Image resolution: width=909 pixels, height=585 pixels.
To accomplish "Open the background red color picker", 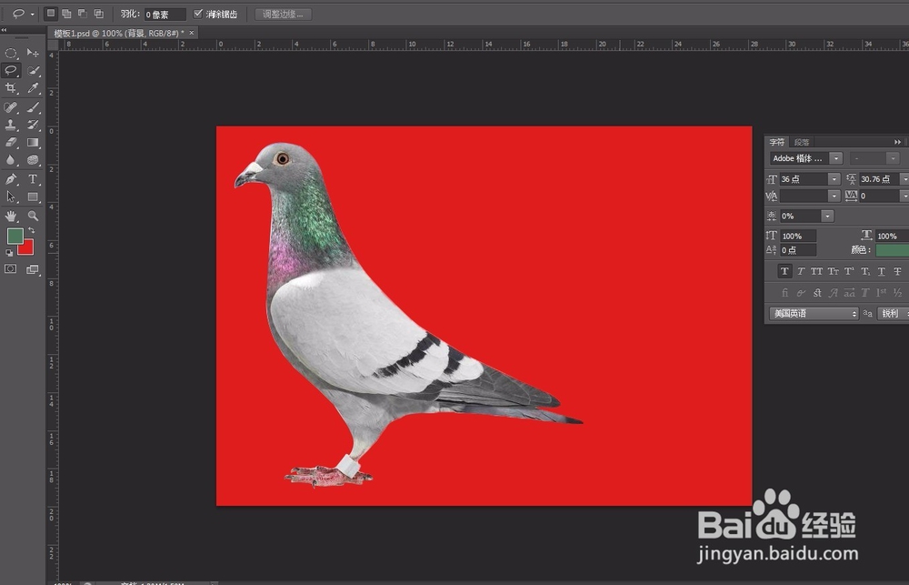I will point(27,248).
